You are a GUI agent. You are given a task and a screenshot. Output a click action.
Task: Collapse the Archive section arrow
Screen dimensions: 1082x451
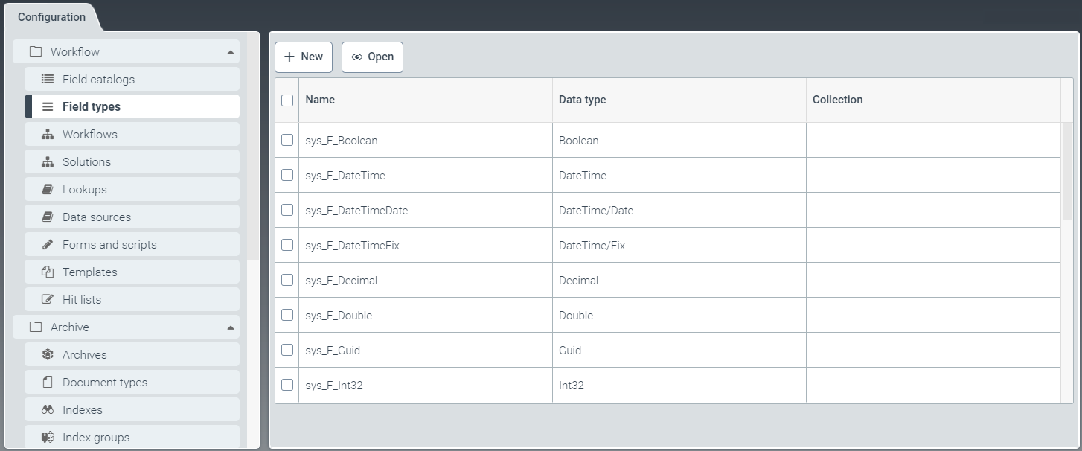tap(231, 327)
